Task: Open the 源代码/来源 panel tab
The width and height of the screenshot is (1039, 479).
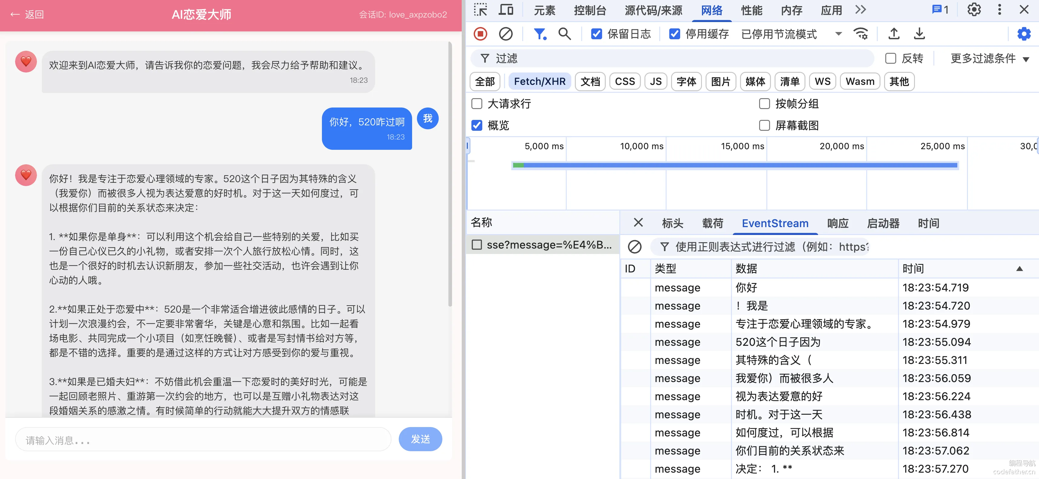Action: (x=654, y=11)
